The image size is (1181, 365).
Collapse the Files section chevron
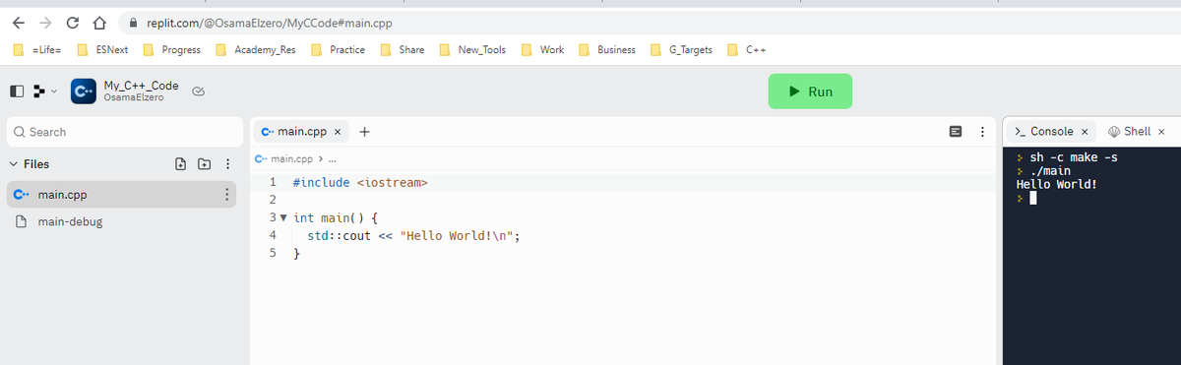14,164
